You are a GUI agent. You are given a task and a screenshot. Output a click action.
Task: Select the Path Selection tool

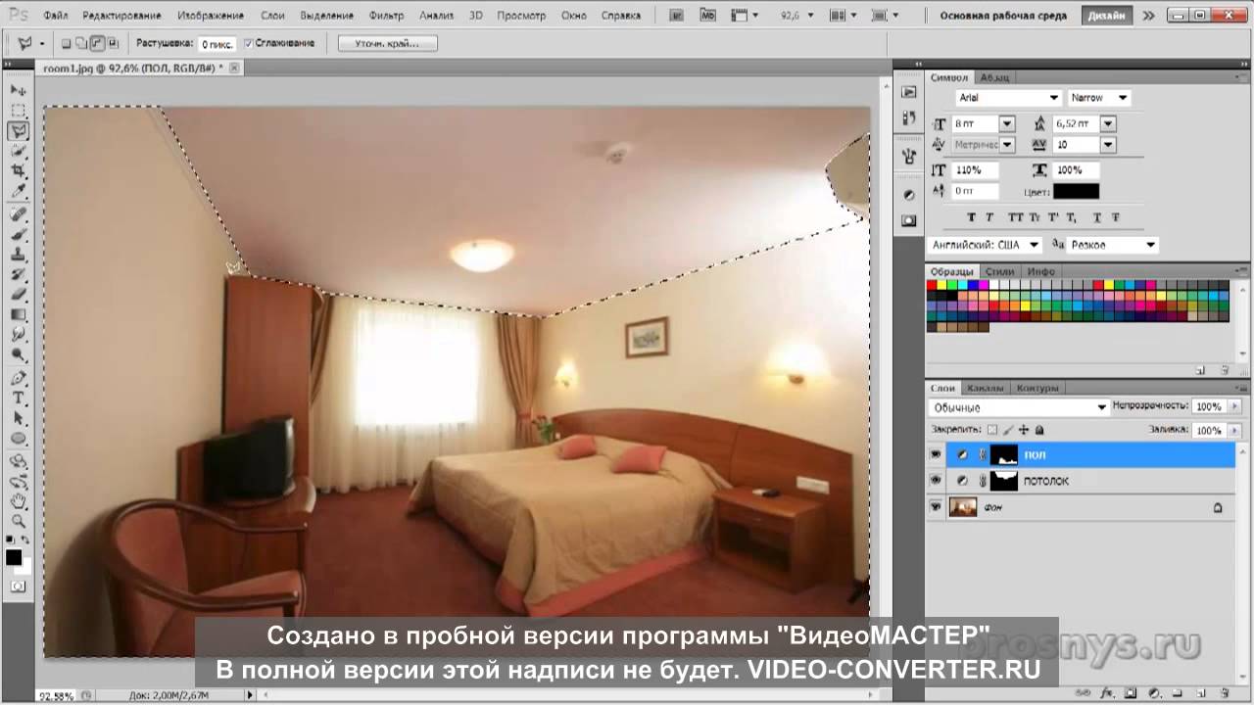coord(19,419)
